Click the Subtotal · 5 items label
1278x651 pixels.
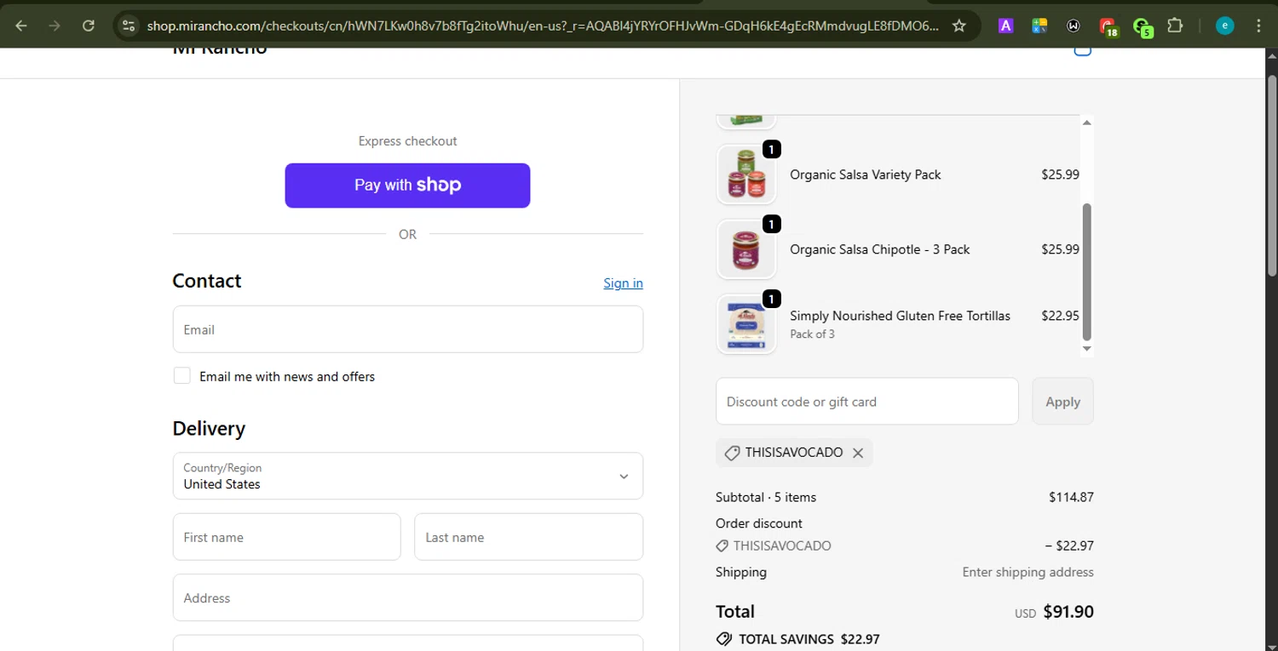766,497
